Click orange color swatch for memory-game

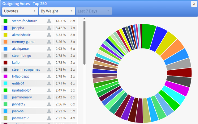tap(6, 42)
